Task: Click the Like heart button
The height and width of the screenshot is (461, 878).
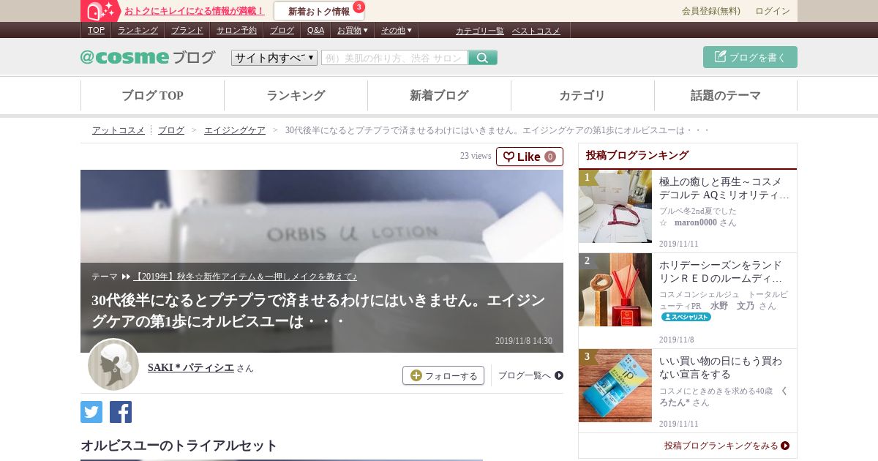Action: [x=530, y=157]
